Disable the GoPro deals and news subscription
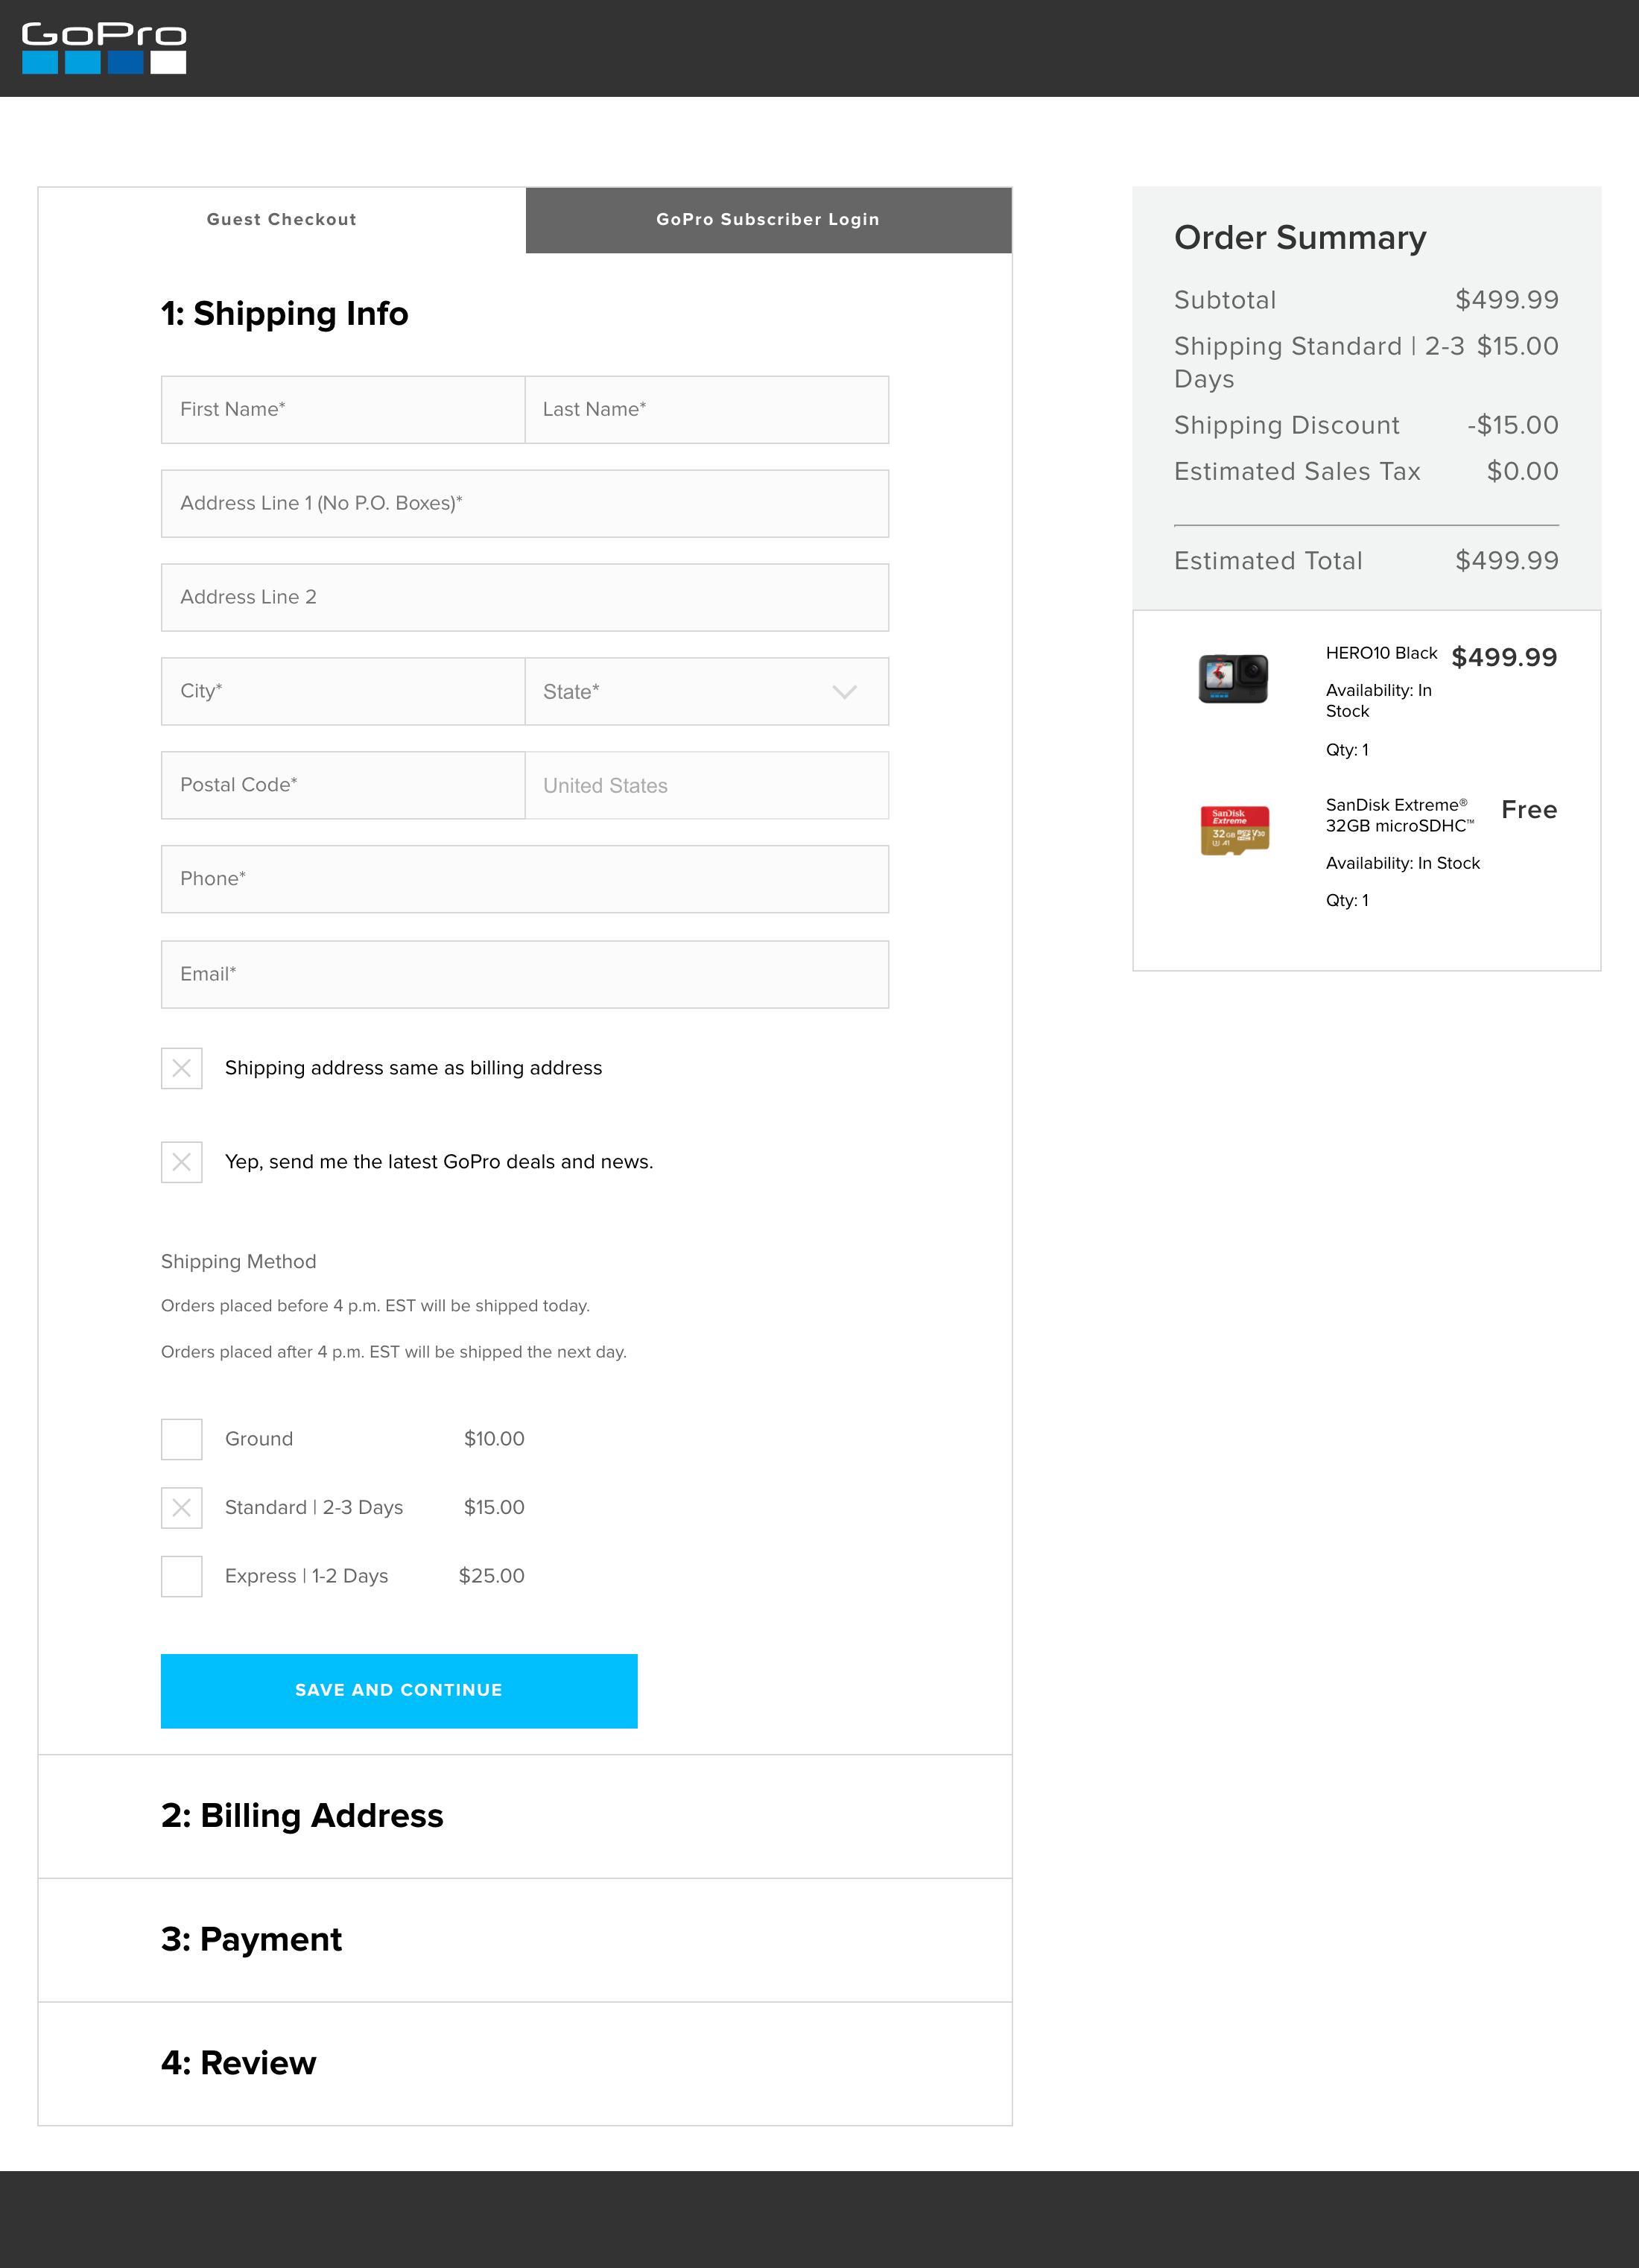The image size is (1639, 2268). (x=181, y=1162)
